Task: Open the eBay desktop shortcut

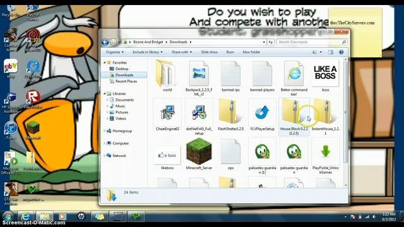Action: tap(11, 69)
